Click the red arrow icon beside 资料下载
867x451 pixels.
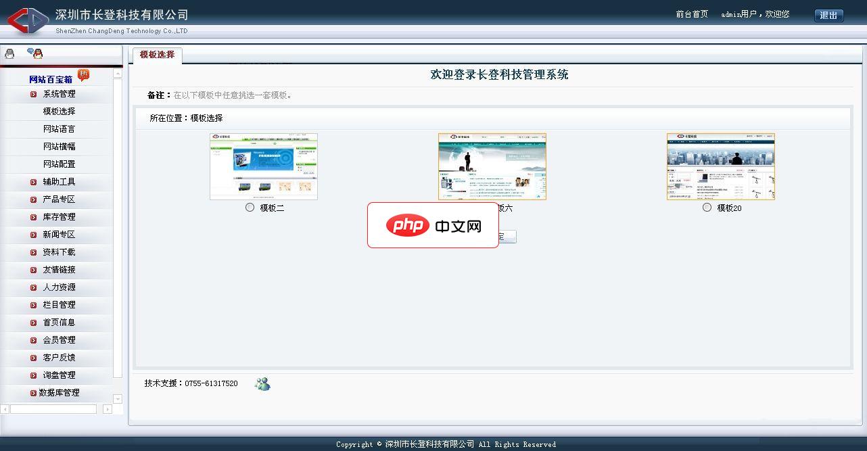tap(33, 252)
